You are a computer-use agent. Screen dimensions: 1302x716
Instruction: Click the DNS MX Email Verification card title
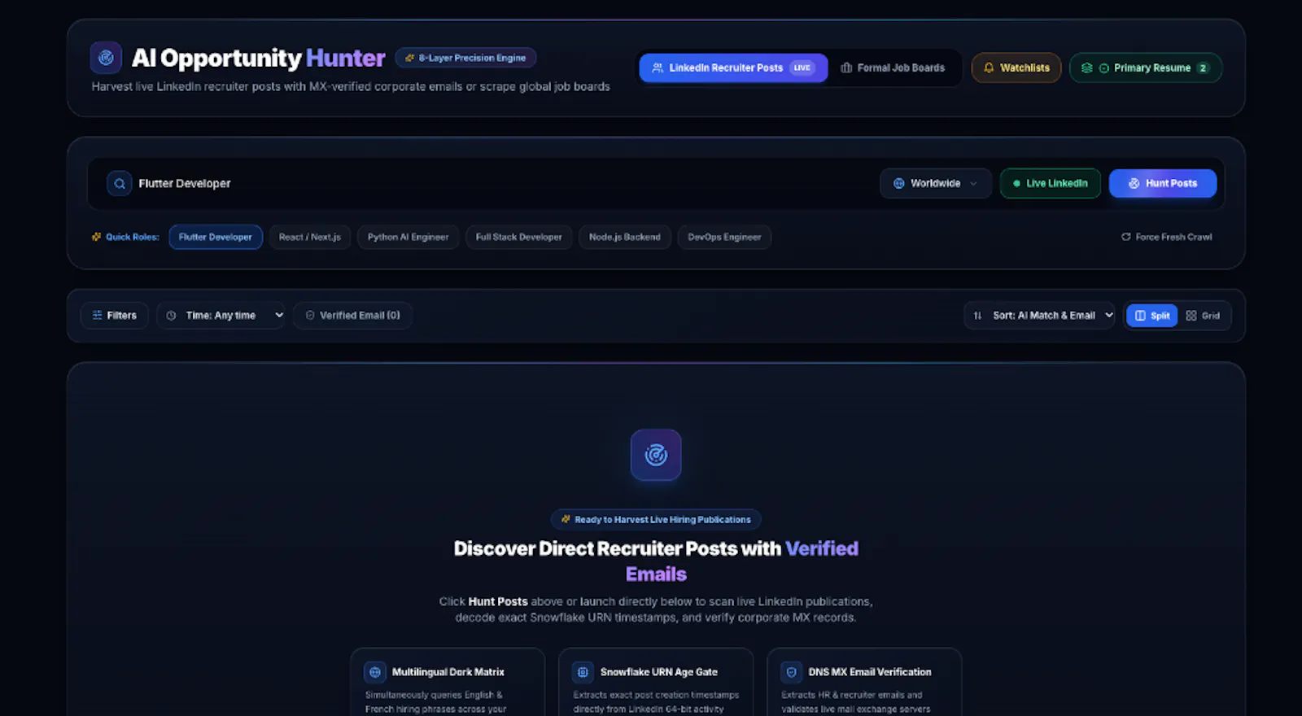point(870,672)
